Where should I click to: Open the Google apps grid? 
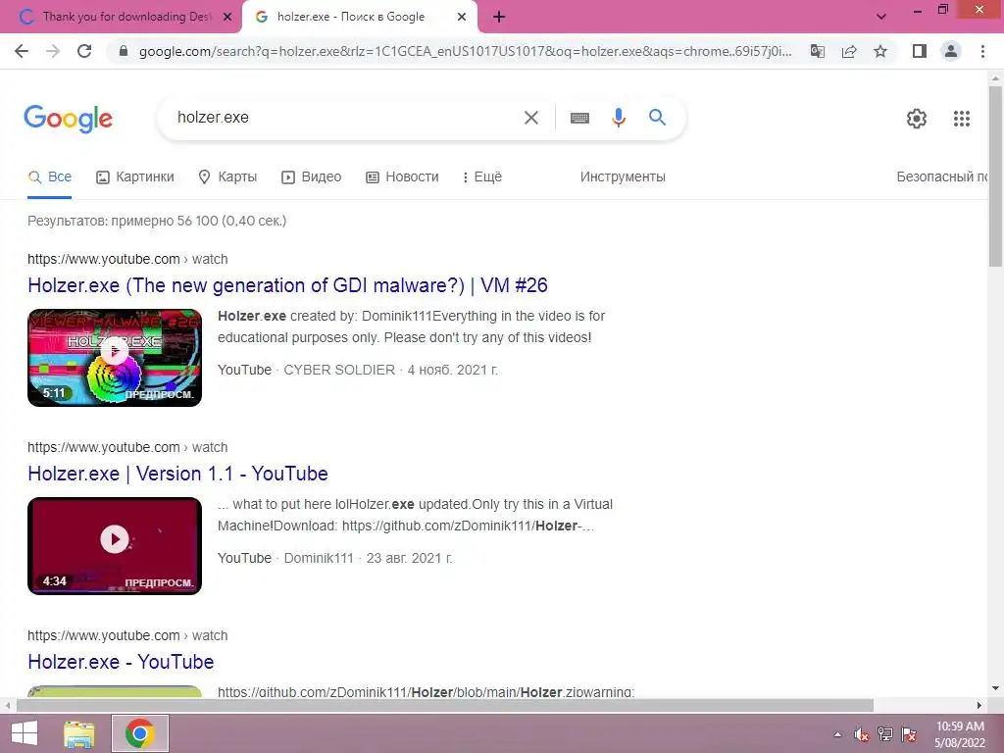(961, 119)
